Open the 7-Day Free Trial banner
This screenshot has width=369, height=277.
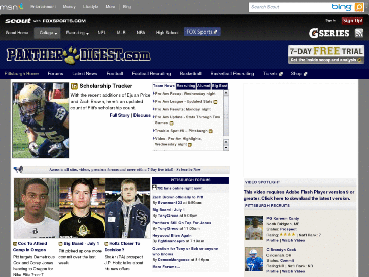point(326,54)
